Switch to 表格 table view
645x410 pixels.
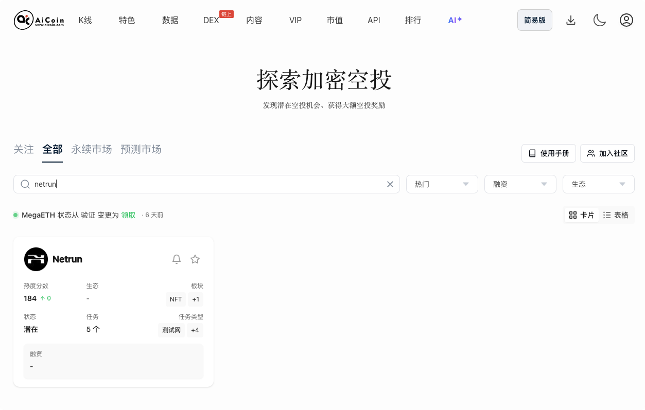pos(616,215)
